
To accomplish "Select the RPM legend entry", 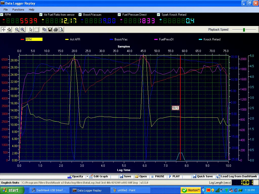I will pos(31,39).
